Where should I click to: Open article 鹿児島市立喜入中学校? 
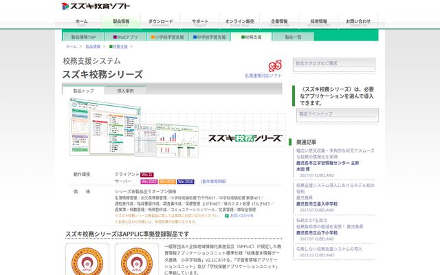click(x=317, y=204)
